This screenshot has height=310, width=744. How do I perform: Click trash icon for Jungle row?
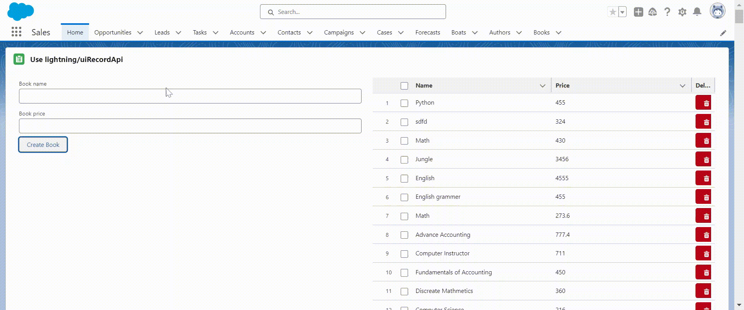(703, 159)
